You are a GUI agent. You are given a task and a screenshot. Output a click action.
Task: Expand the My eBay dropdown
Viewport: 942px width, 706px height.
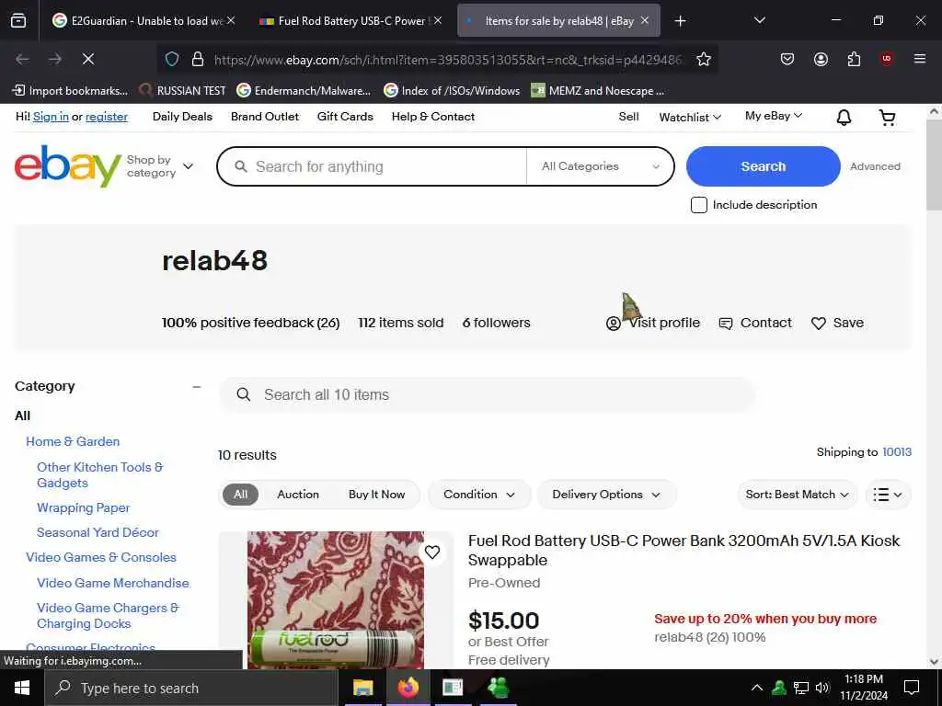(773, 116)
